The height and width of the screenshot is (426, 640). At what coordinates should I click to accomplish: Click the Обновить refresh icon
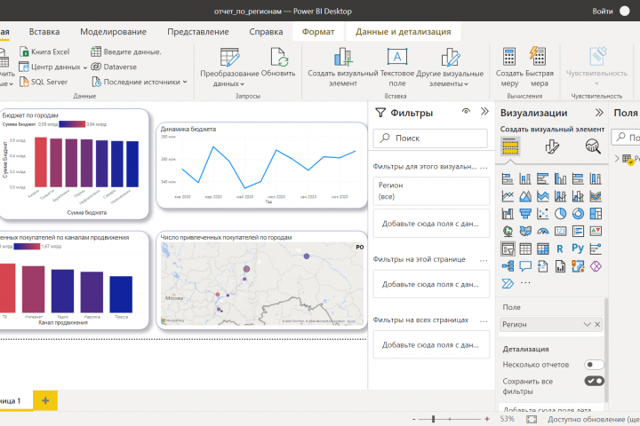[x=279, y=57]
